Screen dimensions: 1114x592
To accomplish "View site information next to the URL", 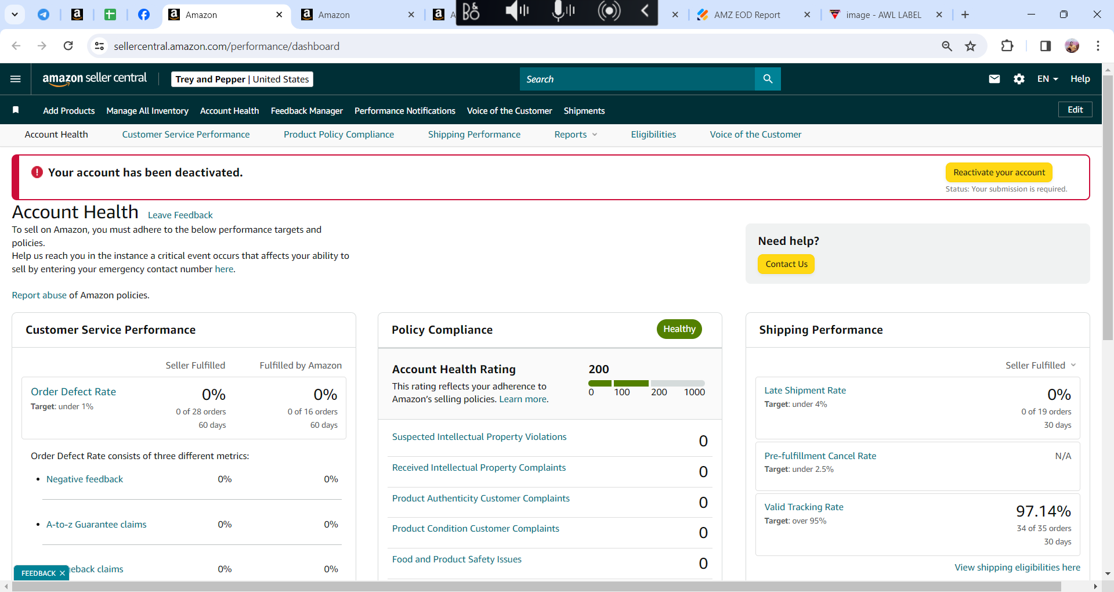I will coord(99,46).
